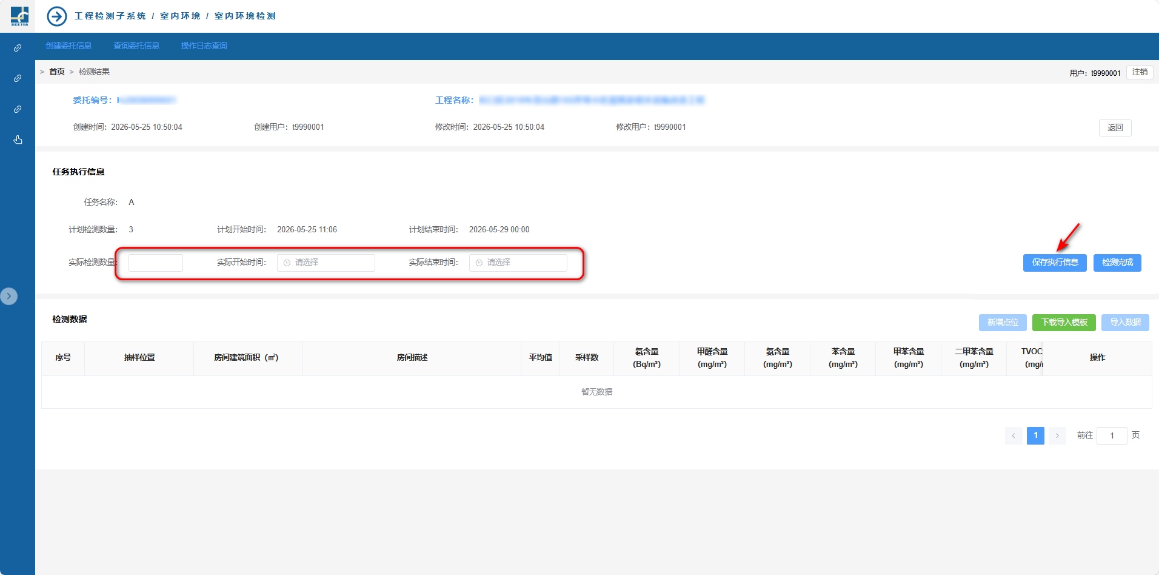The height and width of the screenshot is (575, 1159).
Task: Click the 平均值 column header
Action: (x=540, y=358)
